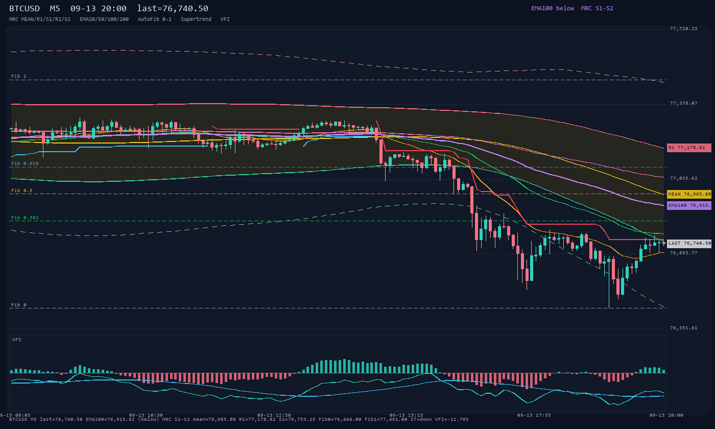Click the BTCUSD symbol in the chart title
The width and height of the screenshot is (715, 429).
pyautogui.click(x=25, y=9)
